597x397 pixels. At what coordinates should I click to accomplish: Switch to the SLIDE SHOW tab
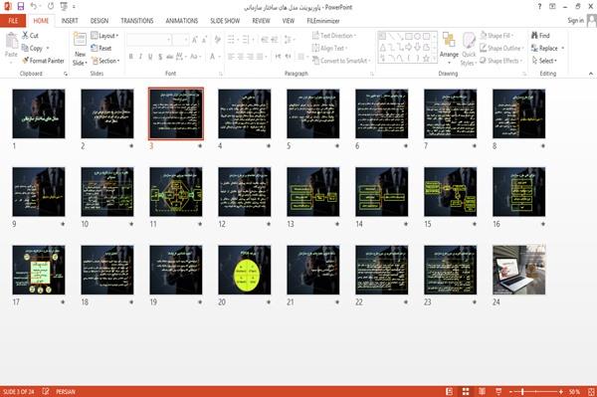tap(225, 21)
